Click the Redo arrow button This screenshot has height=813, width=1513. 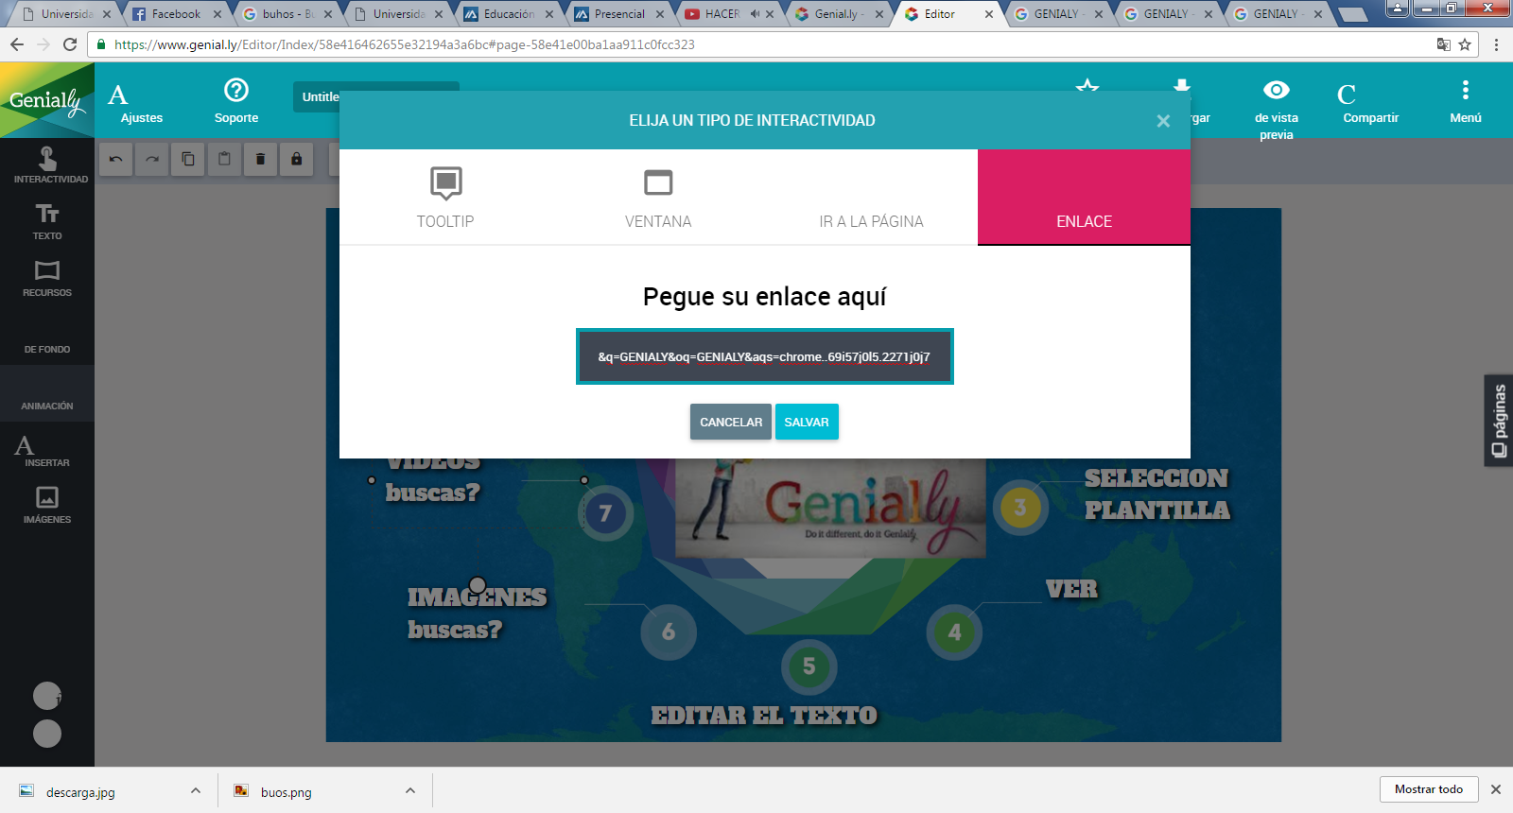[x=152, y=159]
